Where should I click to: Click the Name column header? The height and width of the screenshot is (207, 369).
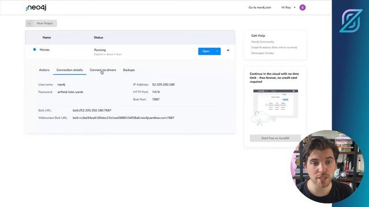coord(47,37)
